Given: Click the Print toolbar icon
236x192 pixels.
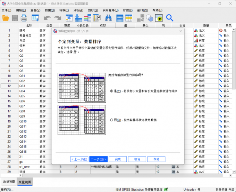Looking at the screenshot, I should (x=24, y=18).
